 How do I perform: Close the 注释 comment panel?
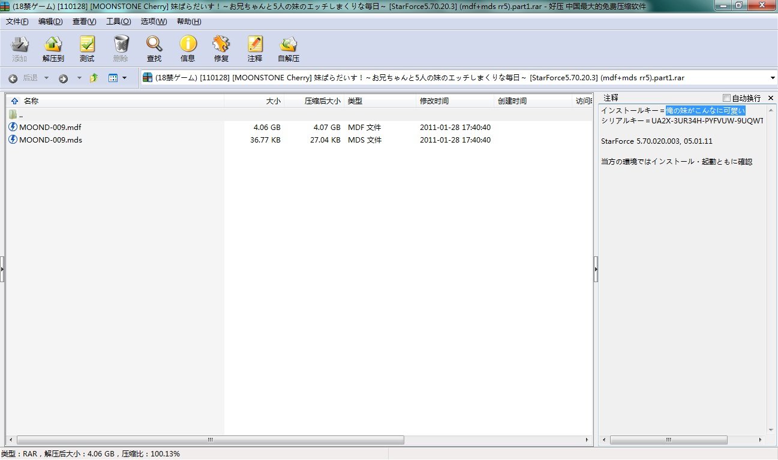pos(771,98)
